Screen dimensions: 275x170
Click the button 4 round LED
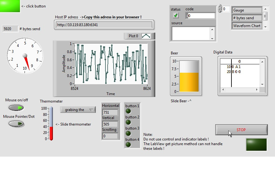pos(128,145)
